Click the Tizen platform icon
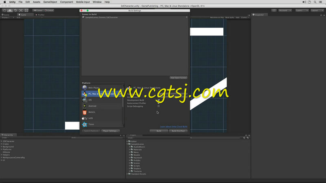Image resolution: width=326 pixels, height=183 pixels. click(84, 124)
